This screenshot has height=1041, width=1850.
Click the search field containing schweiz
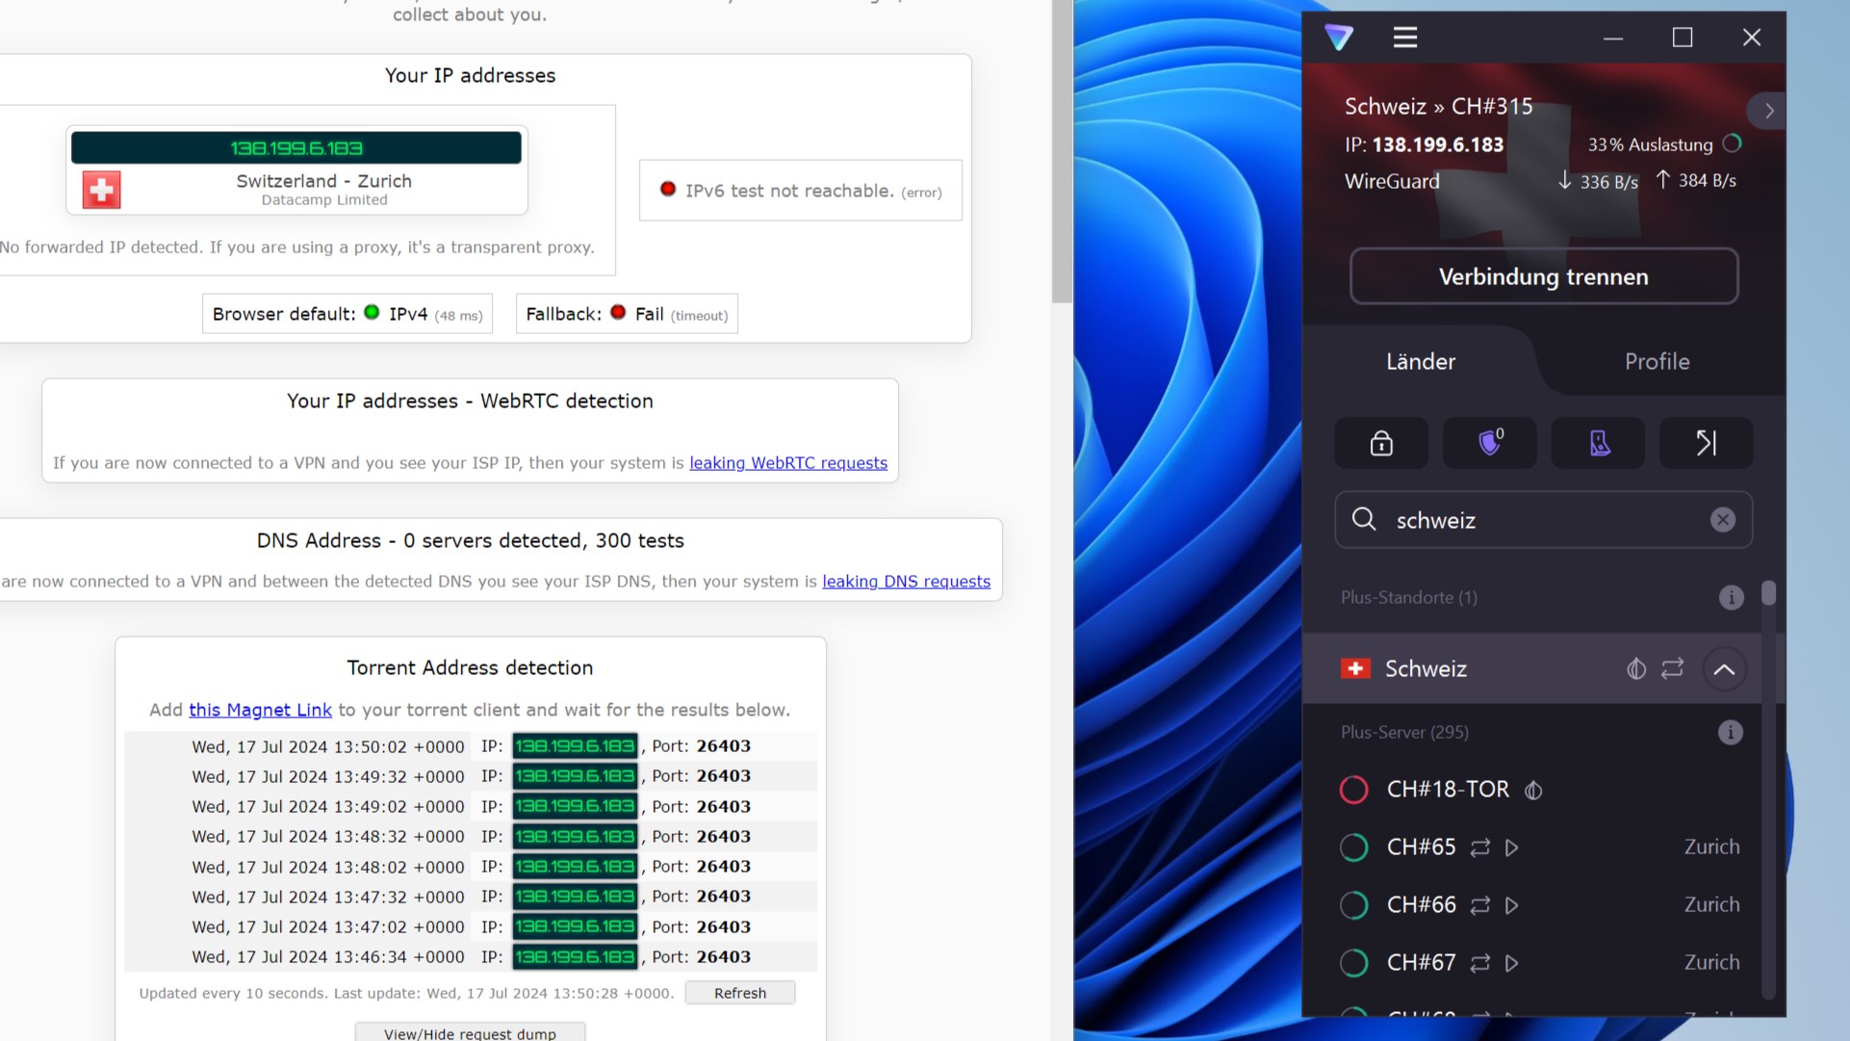pyautogui.click(x=1544, y=520)
